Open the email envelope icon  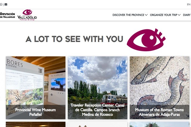pos(6,4)
